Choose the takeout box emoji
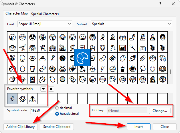180x133 pixels. [92, 69]
